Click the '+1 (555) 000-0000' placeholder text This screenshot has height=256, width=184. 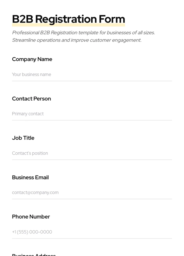(x=32, y=232)
